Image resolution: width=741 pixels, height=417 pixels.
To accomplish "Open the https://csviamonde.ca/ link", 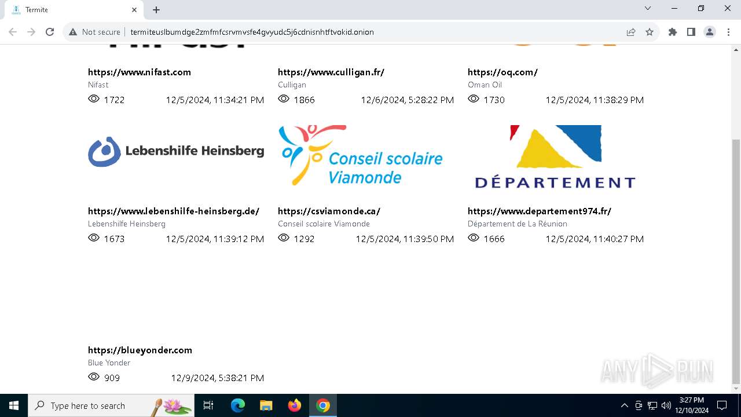I will (x=329, y=211).
